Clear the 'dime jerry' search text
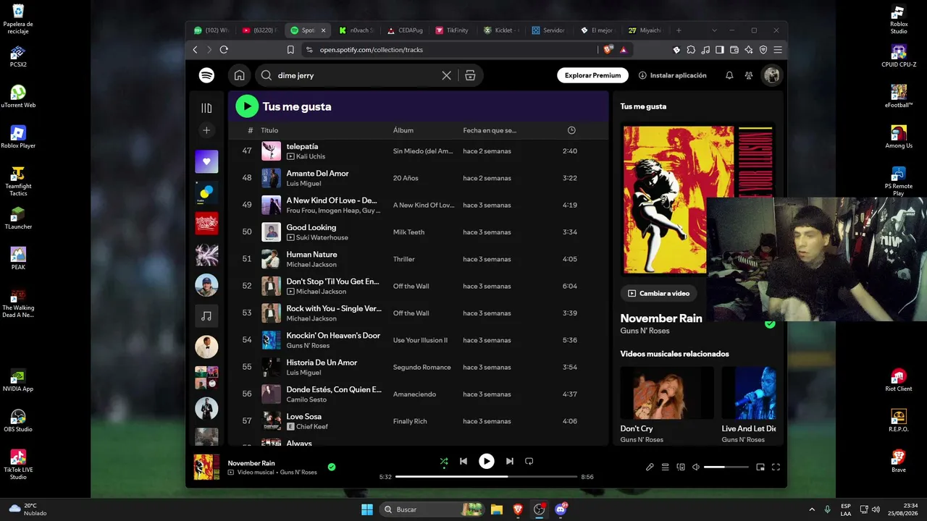Viewport: 927px width, 521px height. click(x=447, y=75)
